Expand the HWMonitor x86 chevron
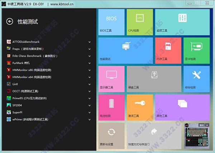 pyautogui.click(x=90, y=70)
